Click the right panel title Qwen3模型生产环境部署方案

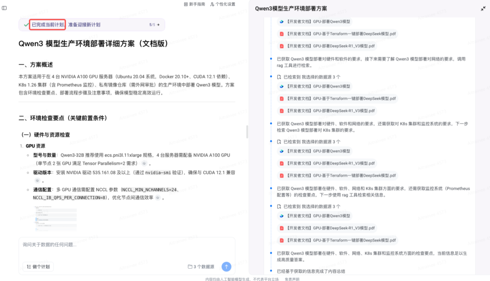(291, 9)
